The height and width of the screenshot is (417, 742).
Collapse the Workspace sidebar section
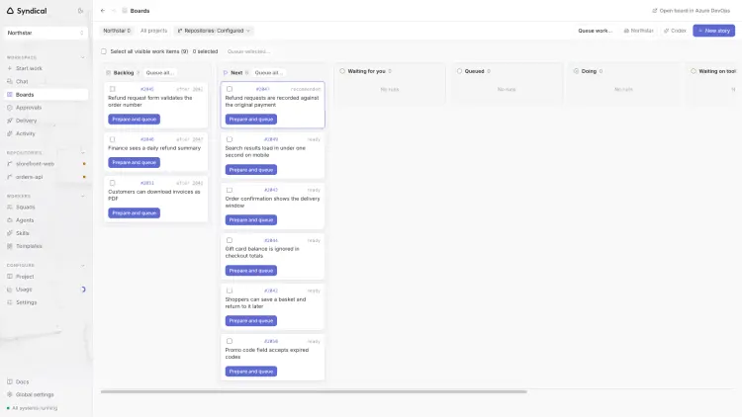click(x=83, y=57)
